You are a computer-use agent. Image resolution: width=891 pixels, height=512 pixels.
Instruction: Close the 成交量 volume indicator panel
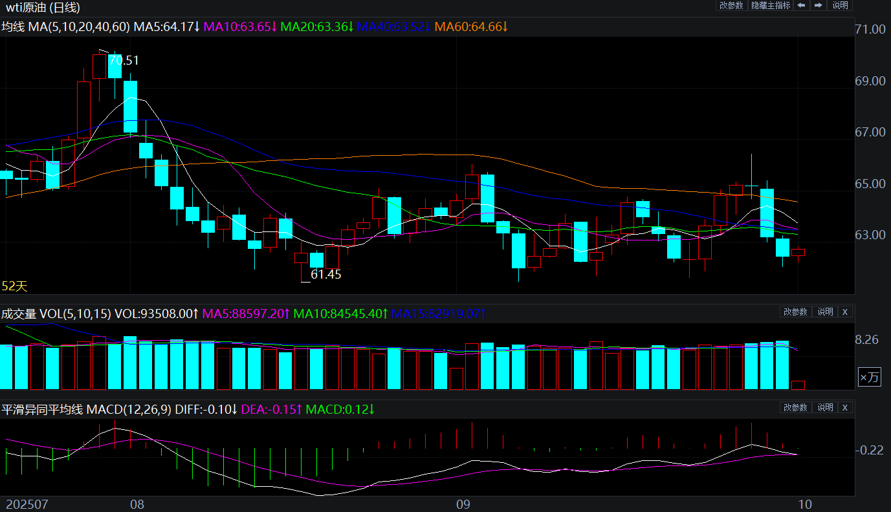pyautogui.click(x=844, y=312)
